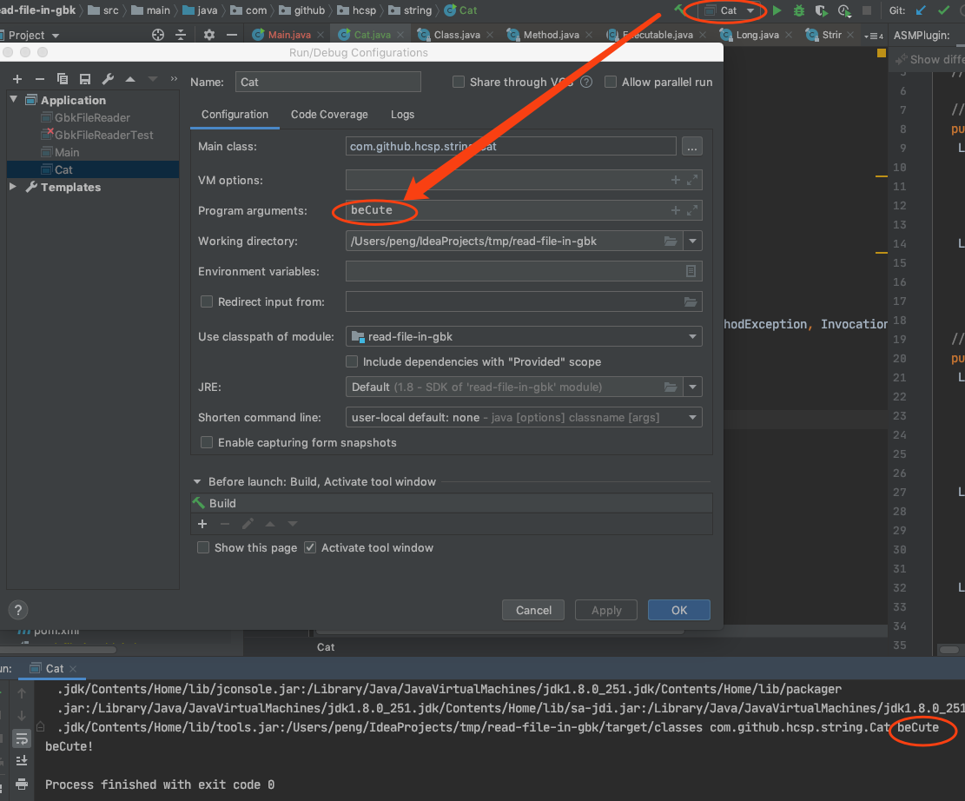
Task: Click the Name input field
Action: 328,82
